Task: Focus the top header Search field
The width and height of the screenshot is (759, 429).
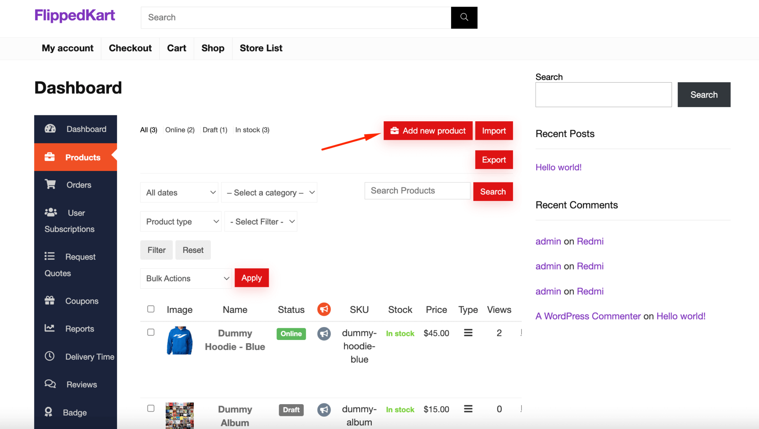Action: tap(296, 17)
